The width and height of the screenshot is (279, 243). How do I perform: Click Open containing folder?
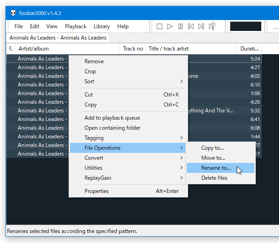(x=128, y=128)
